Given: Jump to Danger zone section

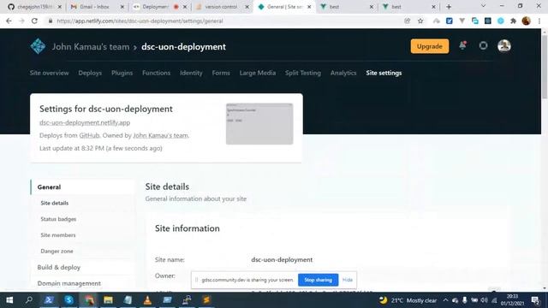Looking at the screenshot, I should click(x=57, y=251).
